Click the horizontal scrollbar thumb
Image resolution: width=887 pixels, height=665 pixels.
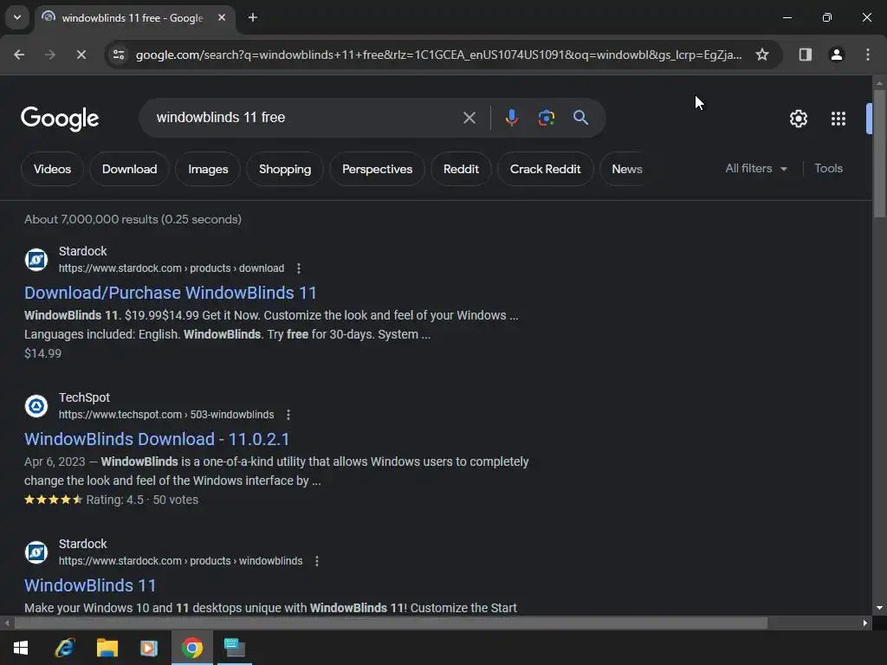(391, 623)
